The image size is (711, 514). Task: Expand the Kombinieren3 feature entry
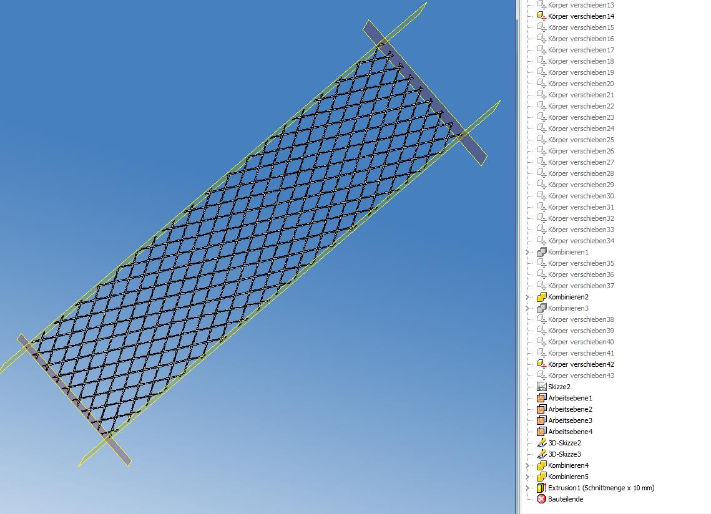tap(527, 308)
